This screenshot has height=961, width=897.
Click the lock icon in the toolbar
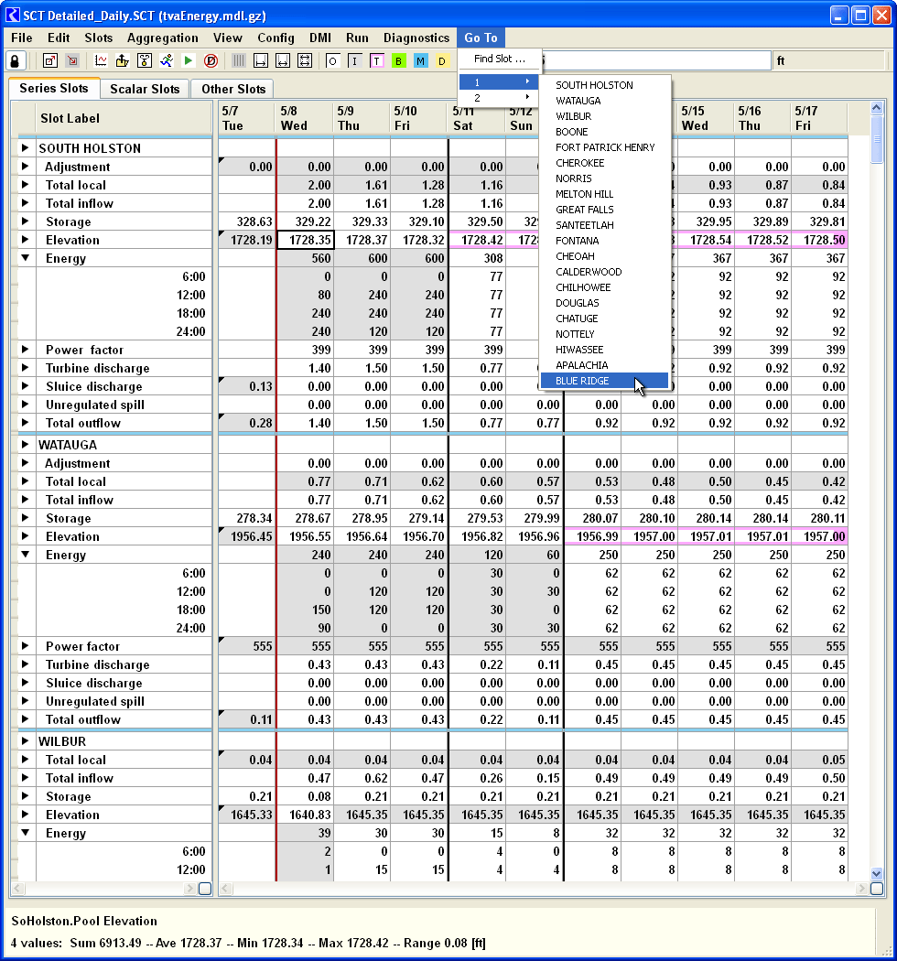[x=16, y=60]
